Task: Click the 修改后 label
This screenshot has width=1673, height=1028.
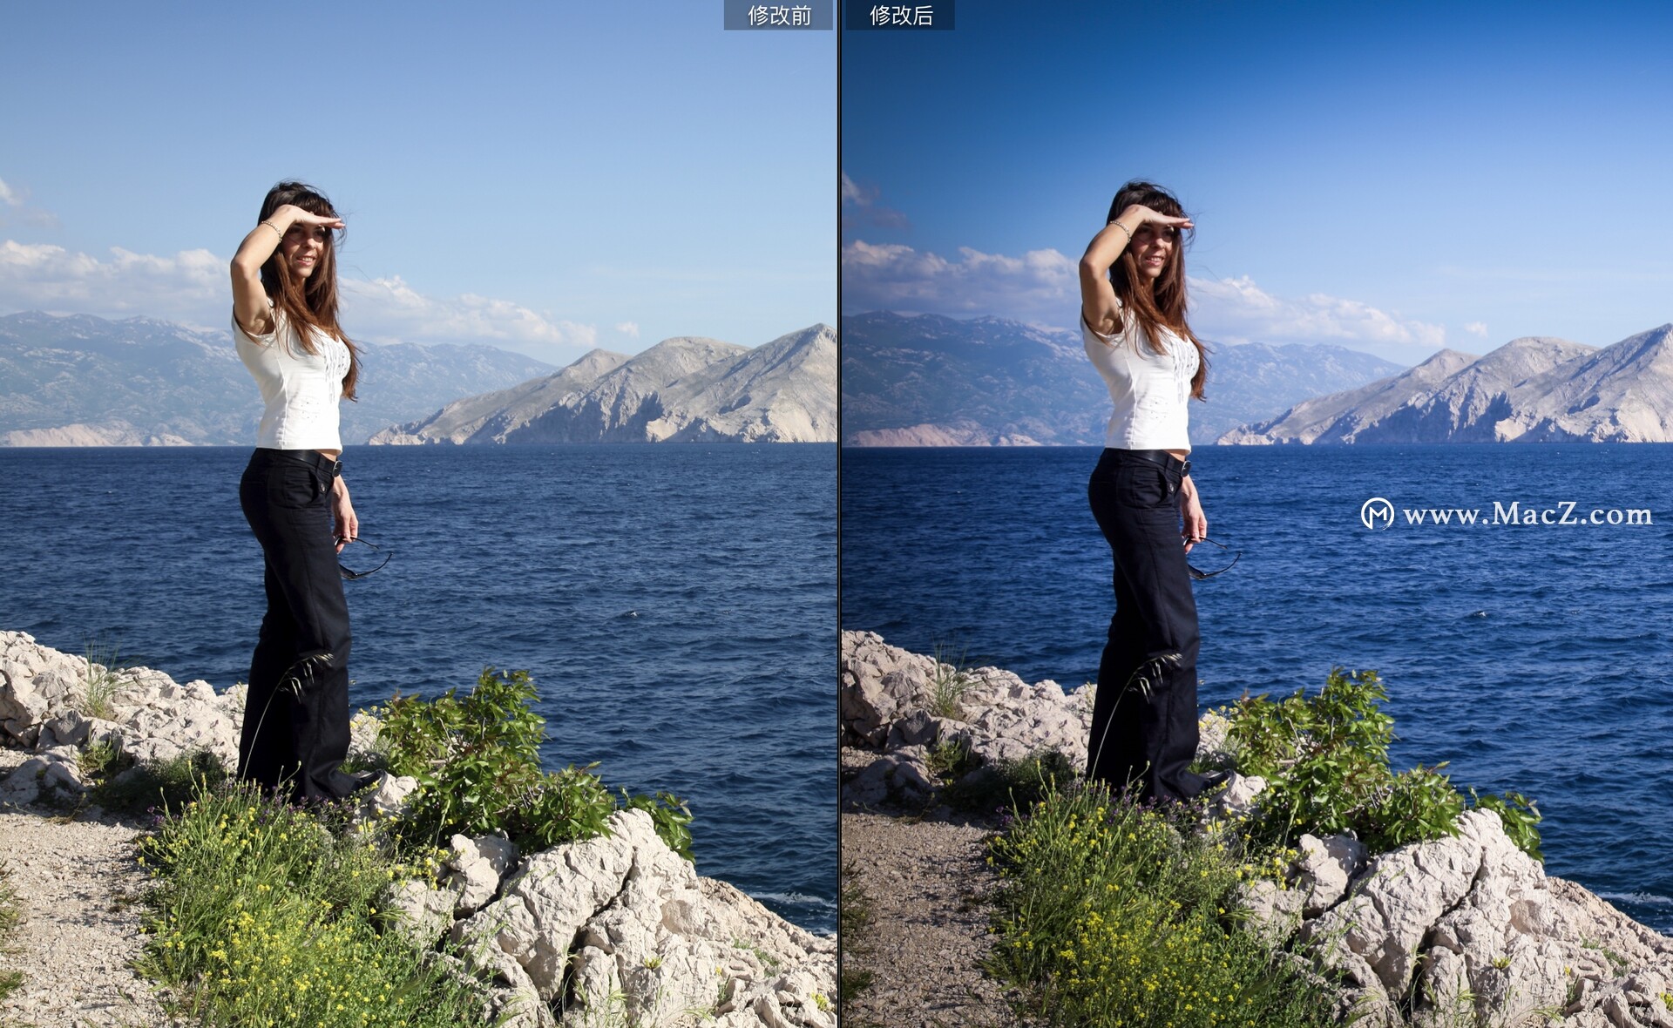Action: click(x=900, y=15)
